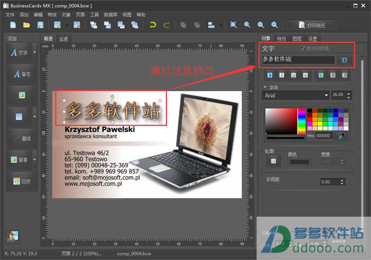Save project with the floppy disk icon
The height and width of the screenshot is (260, 371).
click(40, 25)
